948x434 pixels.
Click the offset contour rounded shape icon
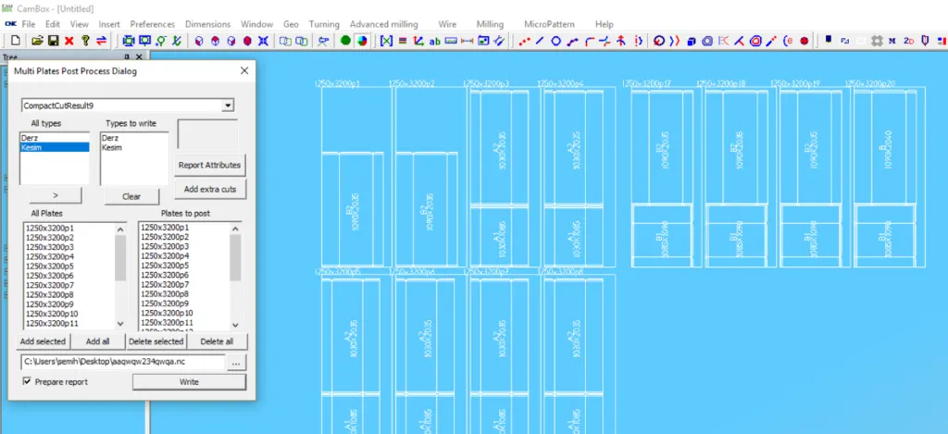[x=755, y=41]
